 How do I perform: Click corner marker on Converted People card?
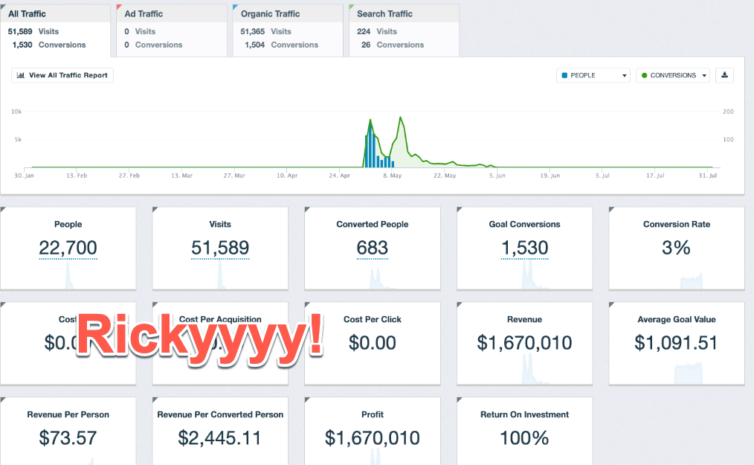point(307,209)
